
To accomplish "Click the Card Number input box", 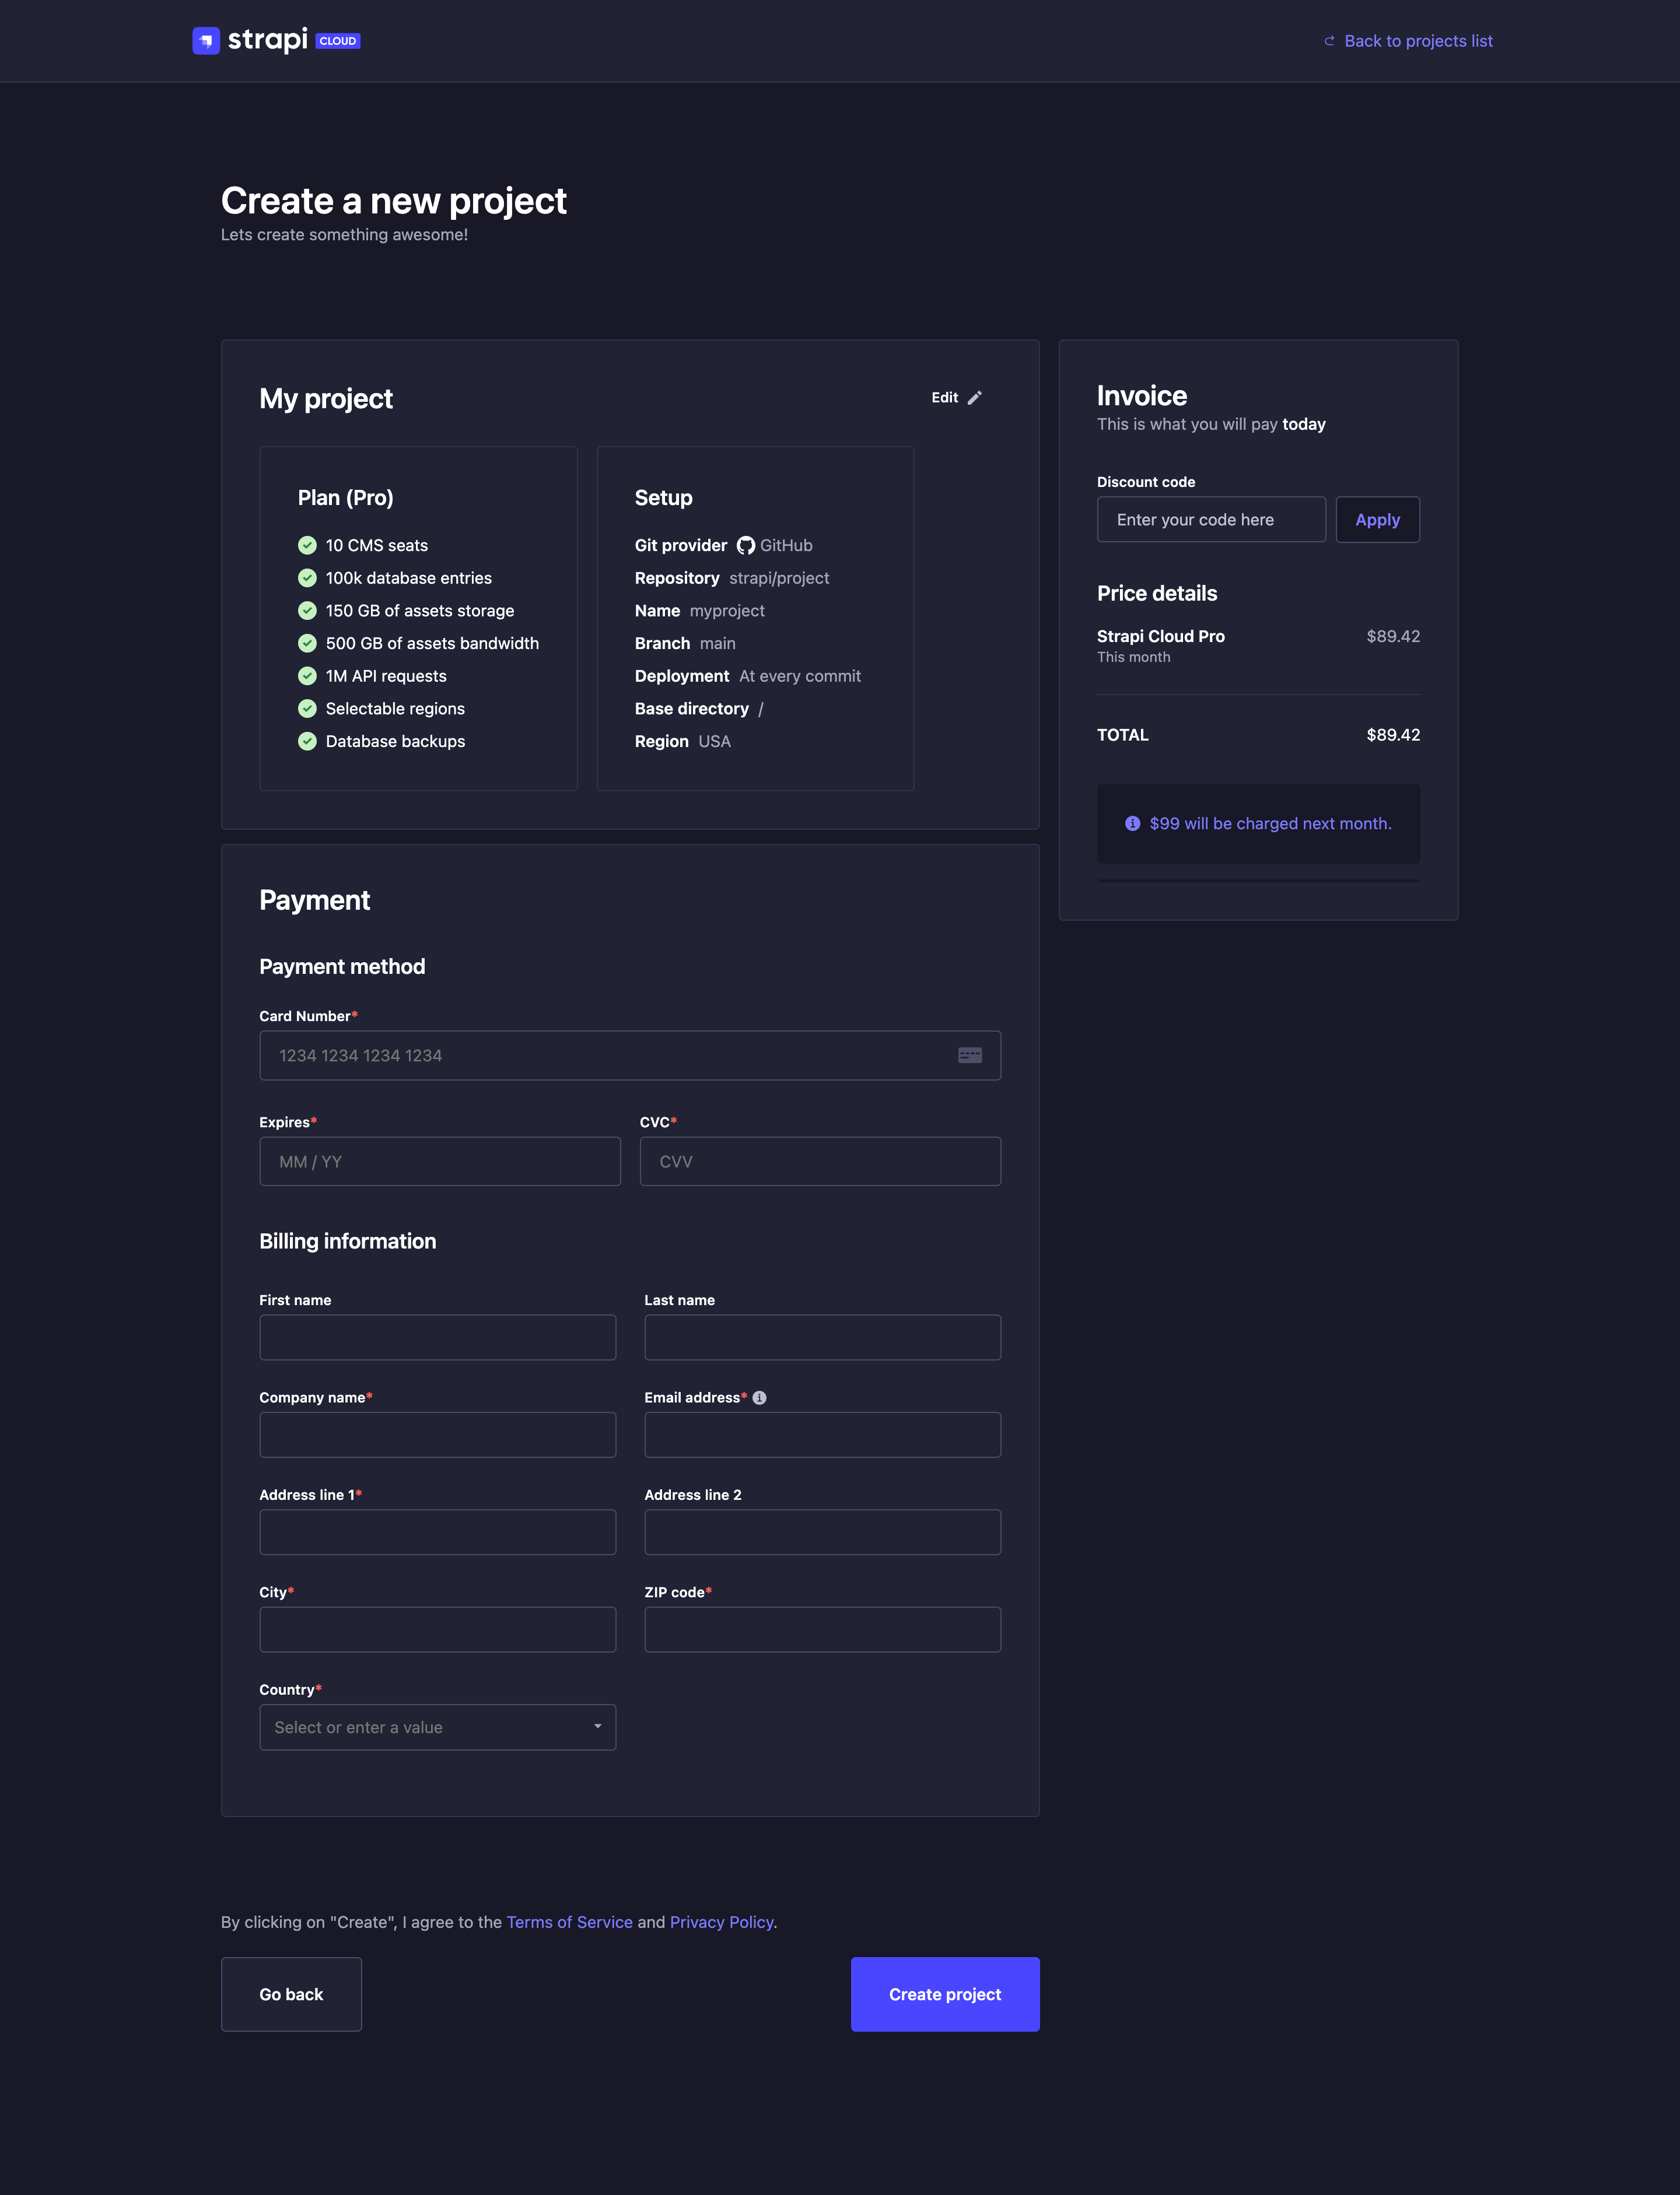I will point(629,1054).
